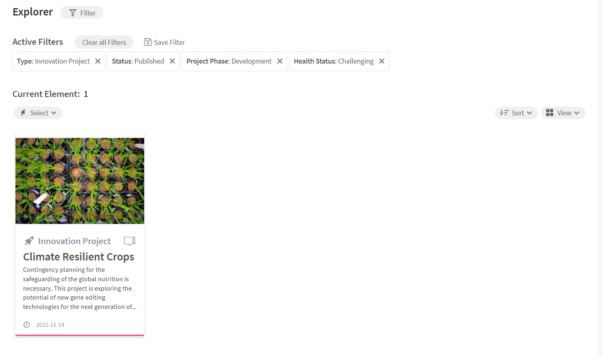Click the Save Filter disk icon
The height and width of the screenshot is (355, 602).
tap(148, 42)
